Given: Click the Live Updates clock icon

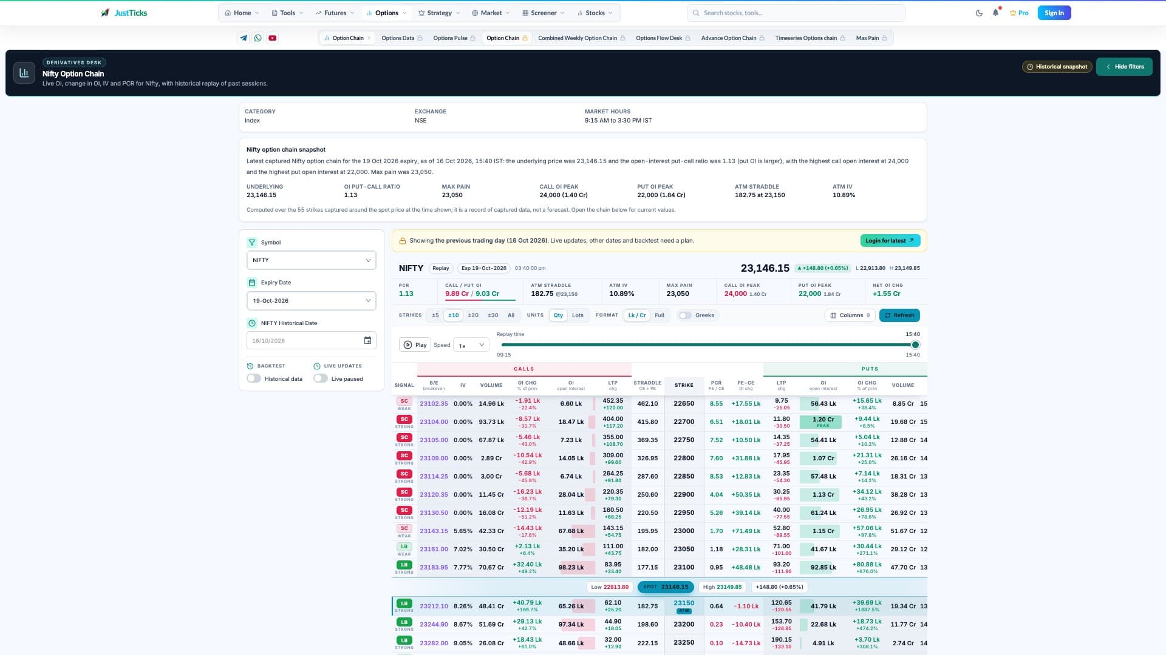Looking at the screenshot, I should pyautogui.click(x=317, y=366).
